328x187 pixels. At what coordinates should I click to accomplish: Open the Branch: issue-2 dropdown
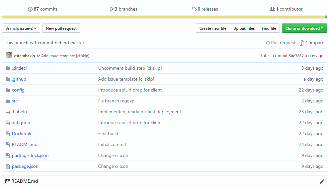[21, 28]
